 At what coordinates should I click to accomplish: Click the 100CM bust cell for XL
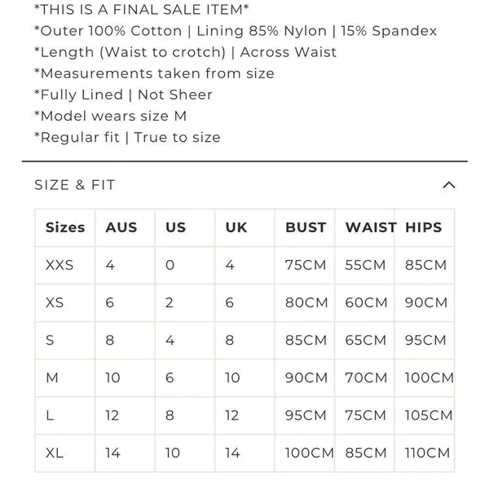pyautogui.click(x=310, y=453)
